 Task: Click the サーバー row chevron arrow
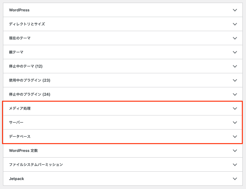click(235, 123)
